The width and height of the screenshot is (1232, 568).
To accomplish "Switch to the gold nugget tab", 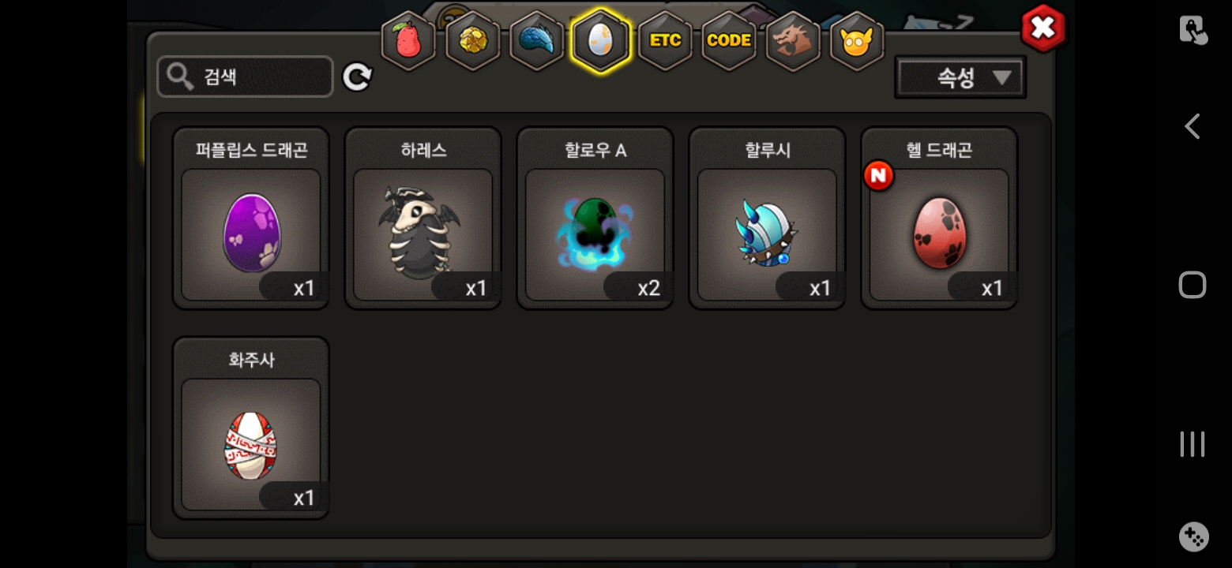I will pos(473,41).
